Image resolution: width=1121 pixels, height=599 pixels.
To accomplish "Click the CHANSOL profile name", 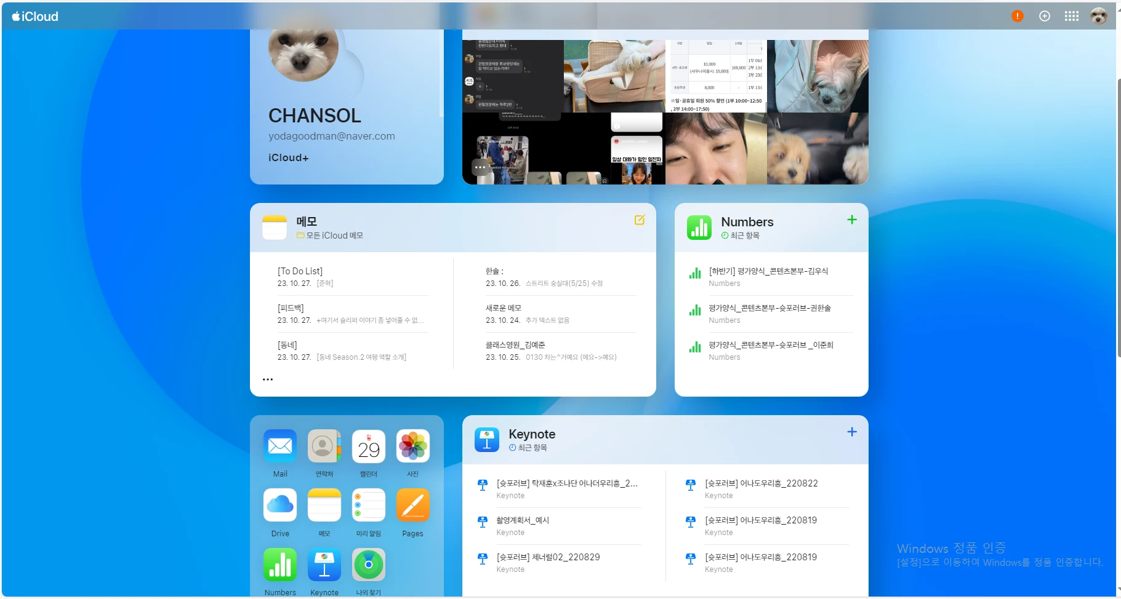I will (315, 116).
